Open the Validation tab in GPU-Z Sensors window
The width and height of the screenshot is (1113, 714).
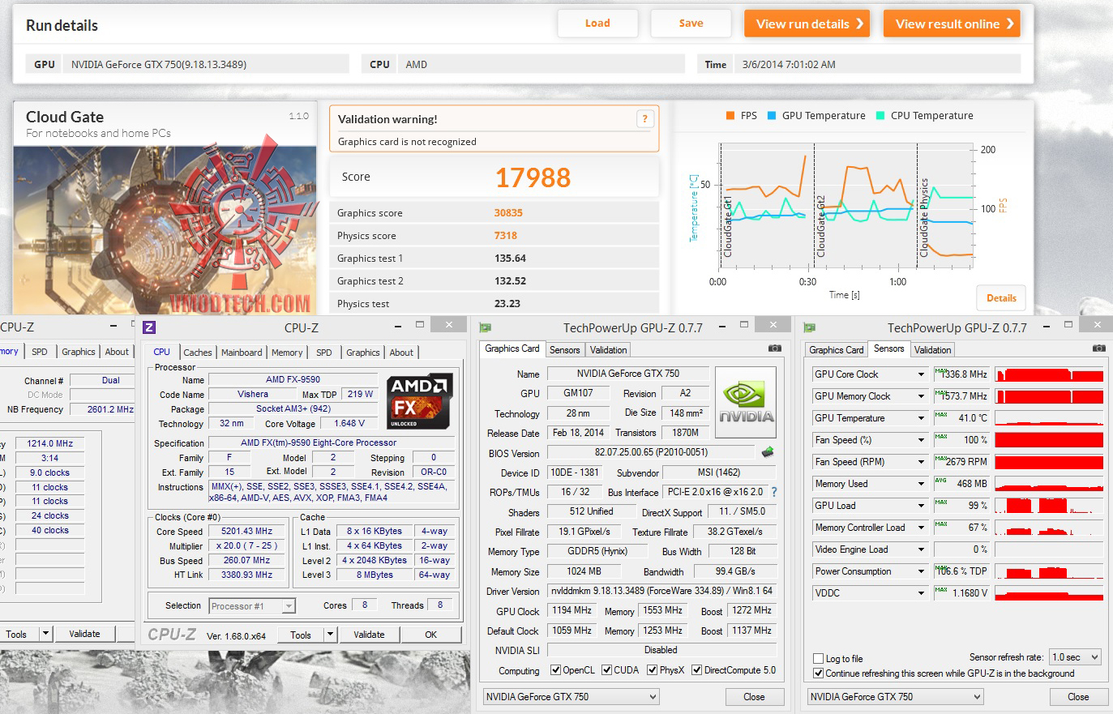pos(932,350)
